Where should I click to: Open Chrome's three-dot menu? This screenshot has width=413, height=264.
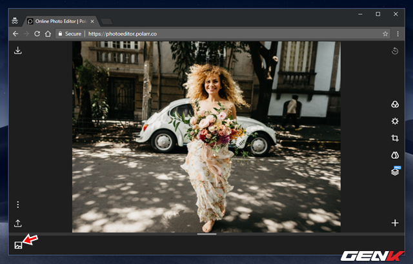pyautogui.click(x=398, y=34)
